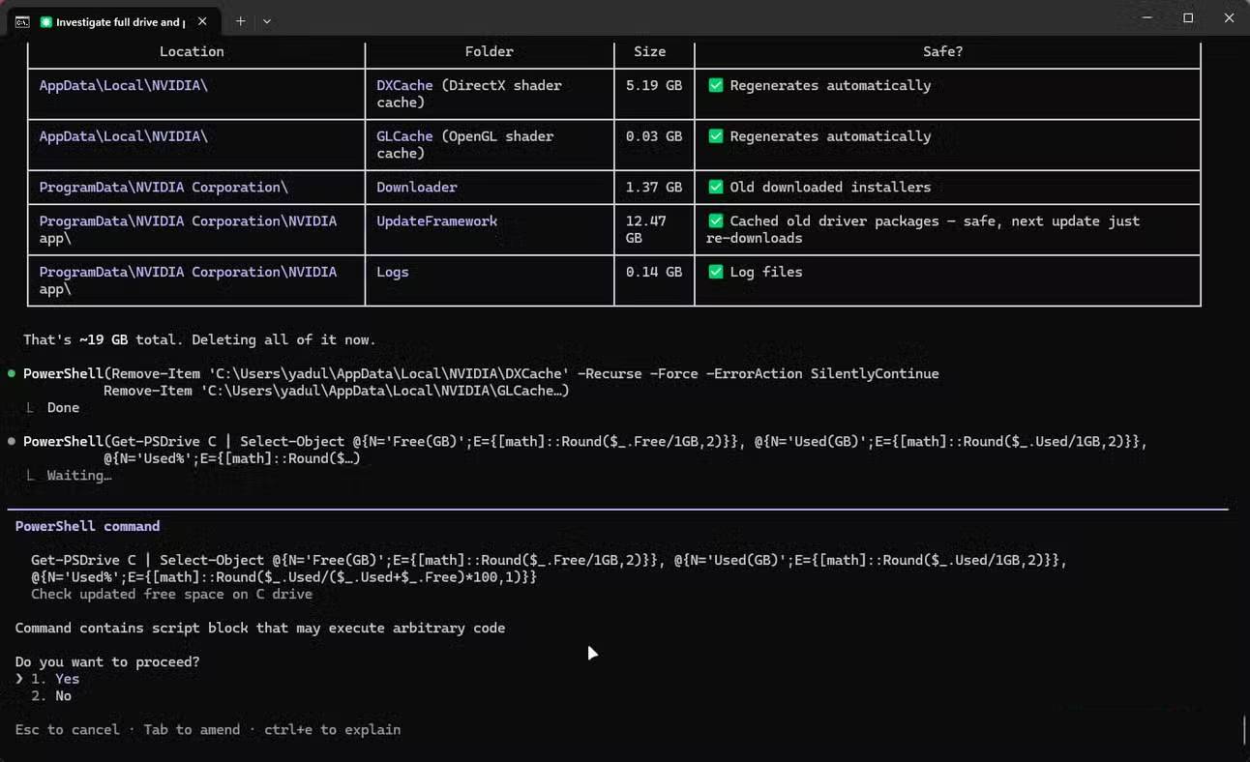Click the 5.19 GB size value

tap(654, 85)
